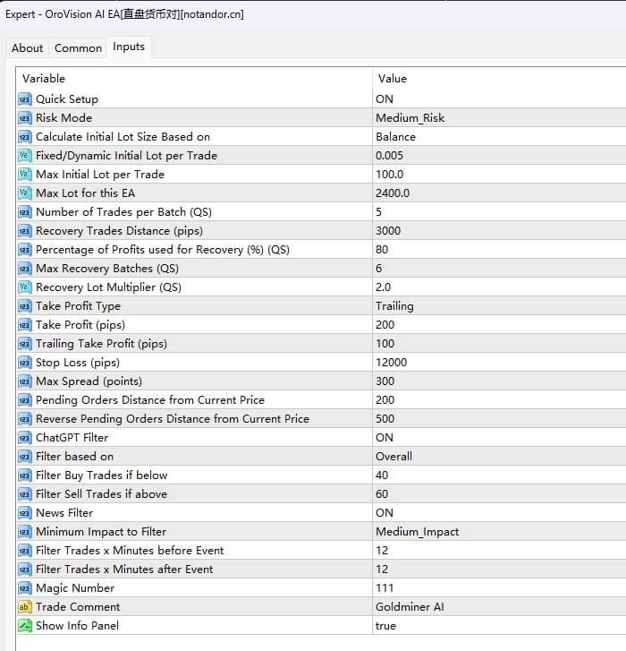The image size is (626, 651).
Task: Toggle the Show Info Panel true value
Action: pos(386,626)
